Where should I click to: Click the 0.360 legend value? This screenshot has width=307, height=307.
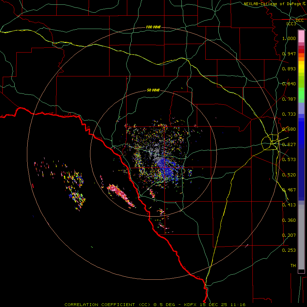[289, 220]
